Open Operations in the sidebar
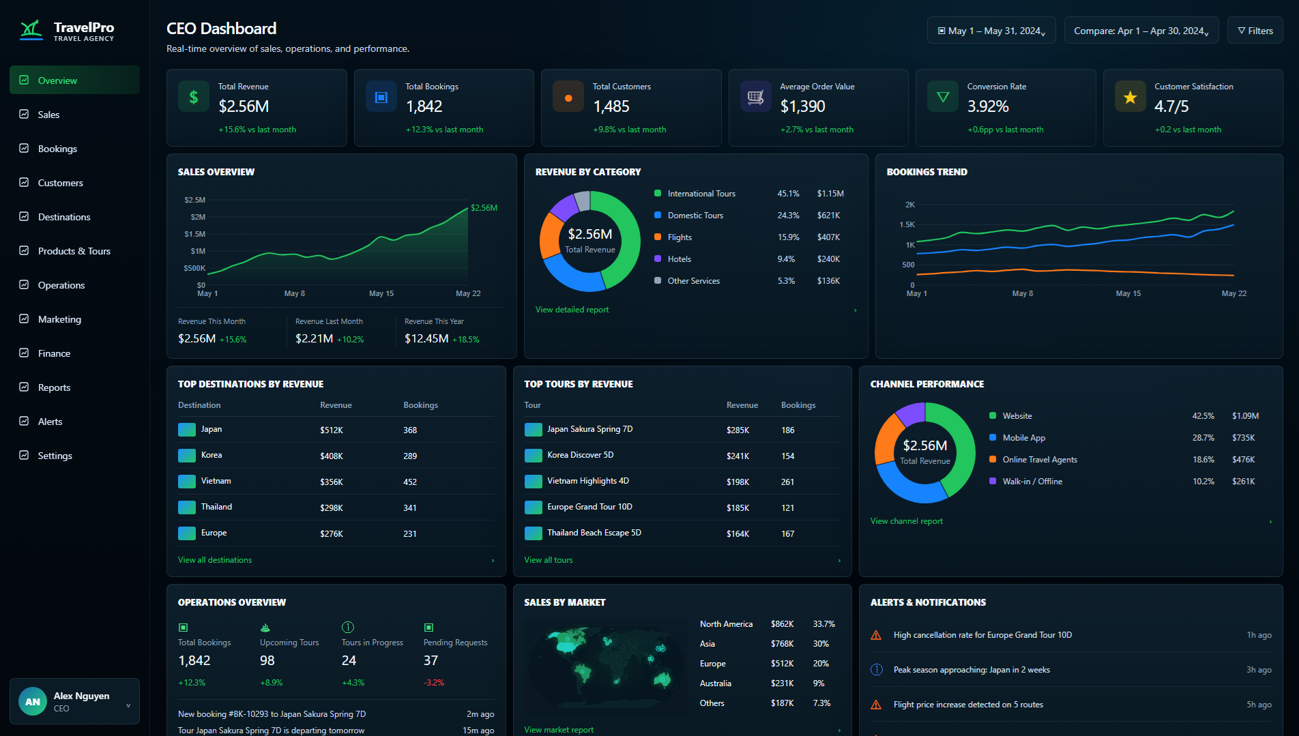 coord(74,284)
